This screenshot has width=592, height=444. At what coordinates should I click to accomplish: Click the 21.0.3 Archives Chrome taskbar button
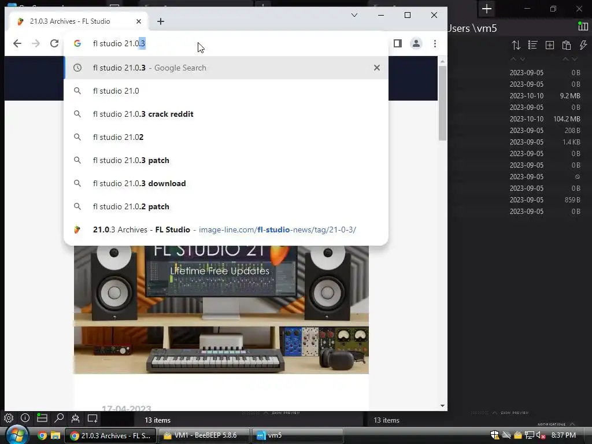click(110, 436)
